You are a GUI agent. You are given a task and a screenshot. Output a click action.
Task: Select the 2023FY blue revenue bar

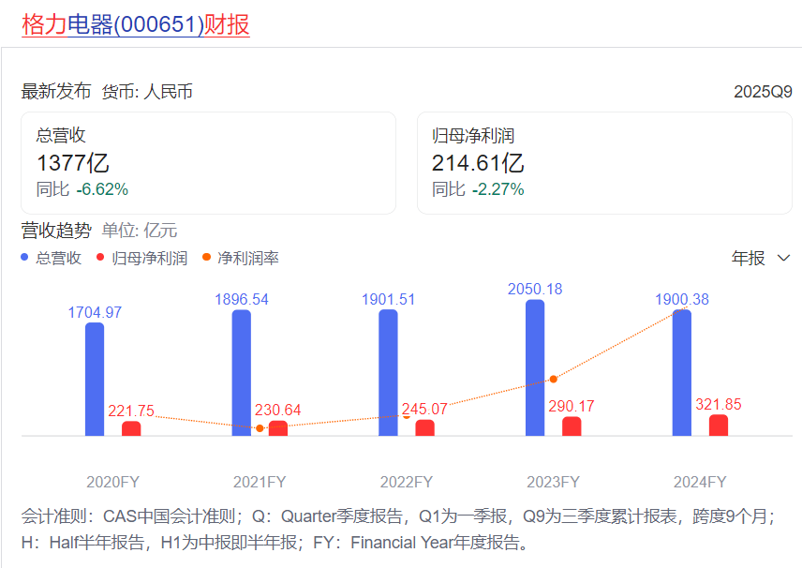point(535,368)
